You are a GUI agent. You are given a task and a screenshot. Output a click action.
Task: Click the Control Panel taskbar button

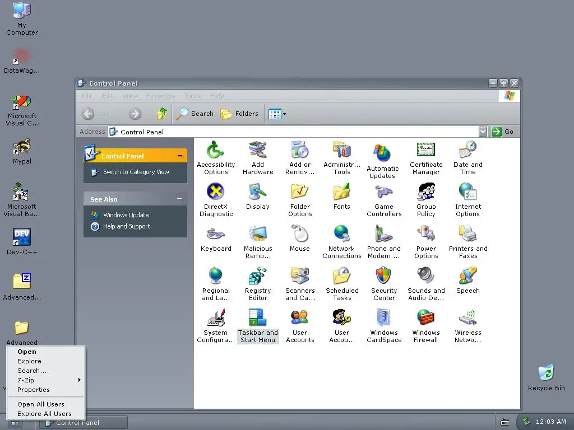point(84,423)
